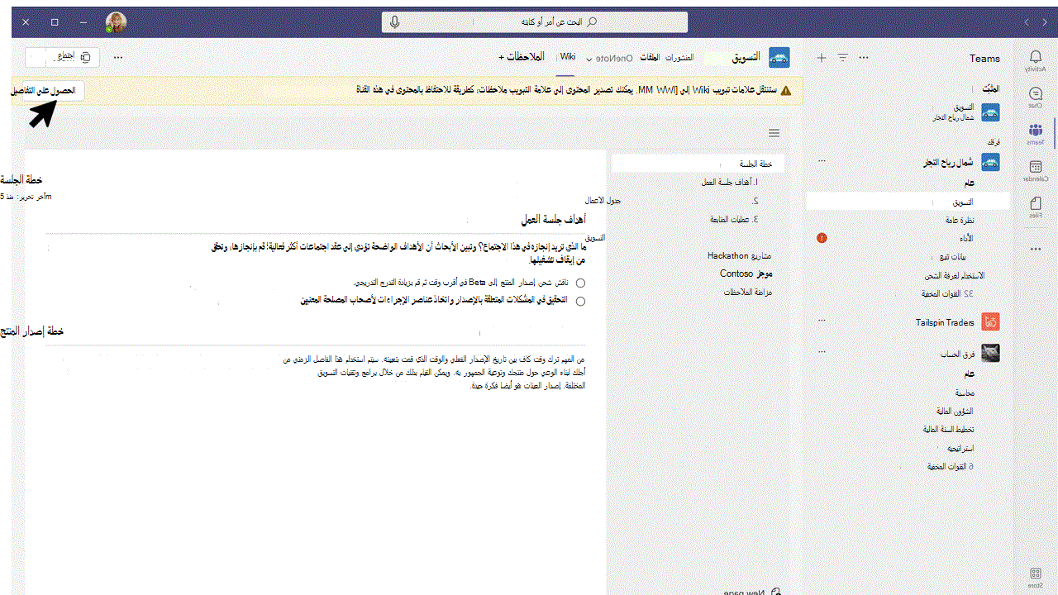Open the channel header more options ellipsis

[118, 57]
